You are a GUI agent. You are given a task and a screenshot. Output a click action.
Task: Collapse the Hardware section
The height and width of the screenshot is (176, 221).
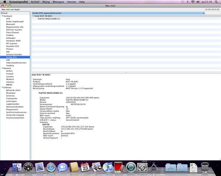[2, 16]
